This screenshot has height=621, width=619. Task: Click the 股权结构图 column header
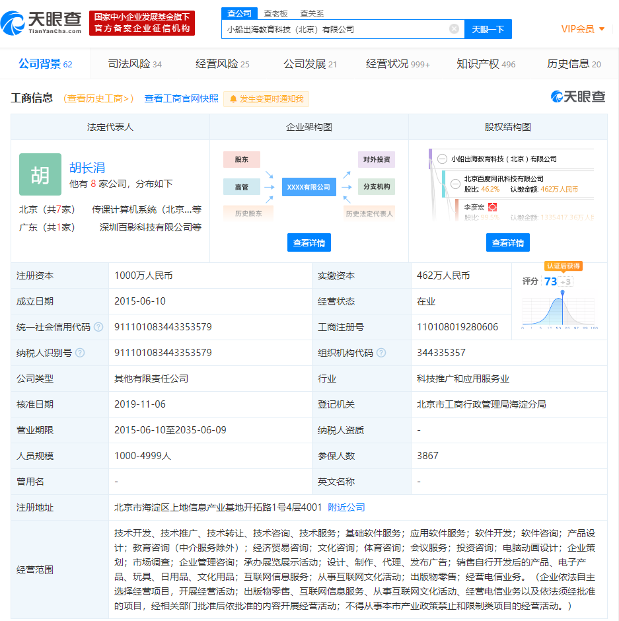click(x=508, y=127)
